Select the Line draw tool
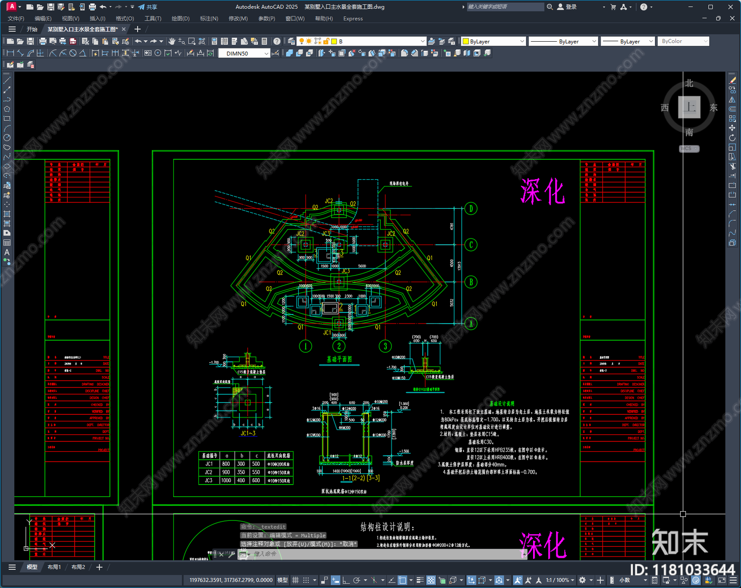This screenshot has width=741, height=588. [x=7, y=80]
